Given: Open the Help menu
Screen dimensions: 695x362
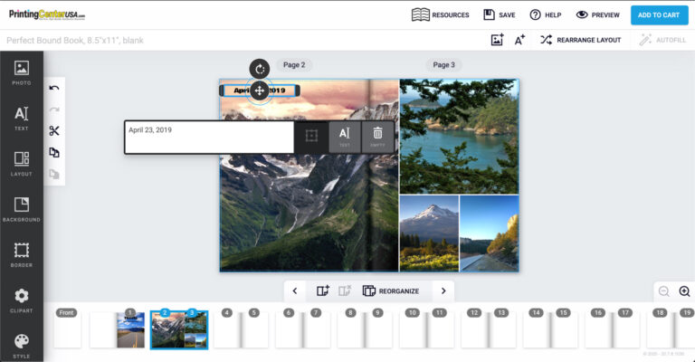Looking at the screenshot, I should 546,14.
